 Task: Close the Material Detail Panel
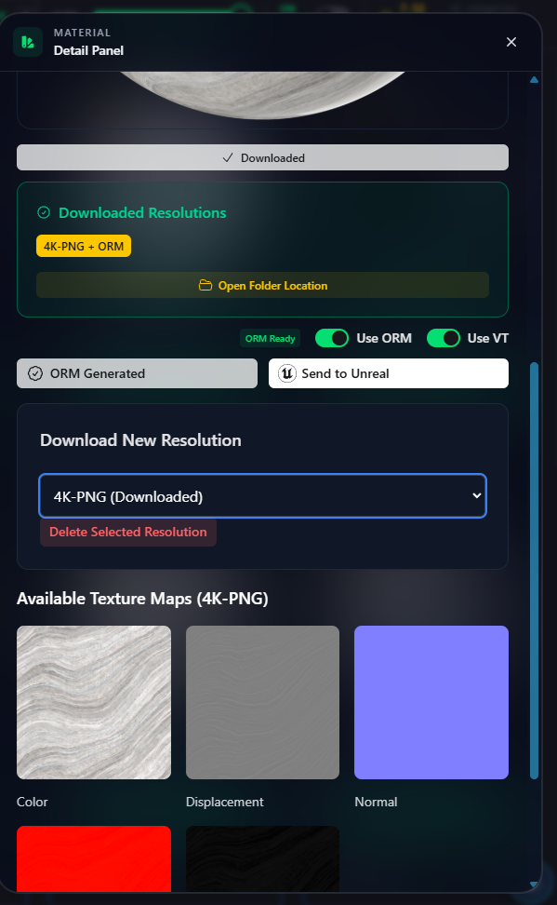click(x=511, y=42)
